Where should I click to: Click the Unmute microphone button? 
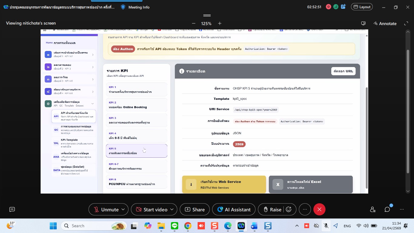tap(106, 209)
